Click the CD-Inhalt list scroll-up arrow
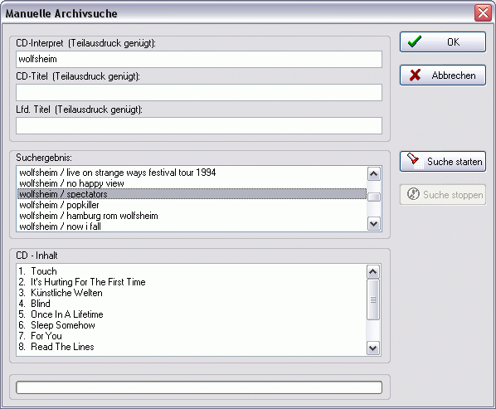The width and height of the screenshot is (496, 409). [x=373, y=271]
